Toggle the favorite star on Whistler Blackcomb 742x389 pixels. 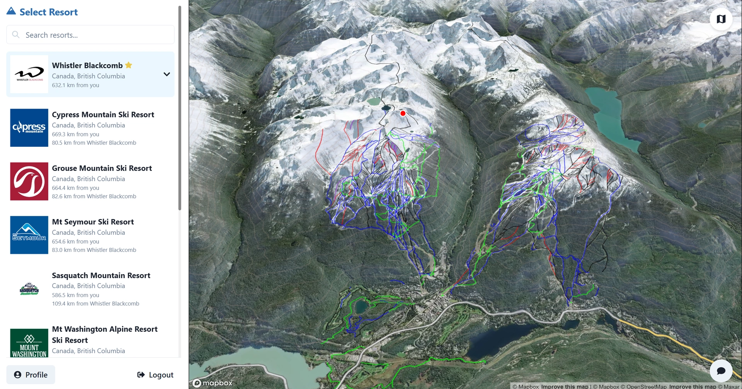point(129,65)
